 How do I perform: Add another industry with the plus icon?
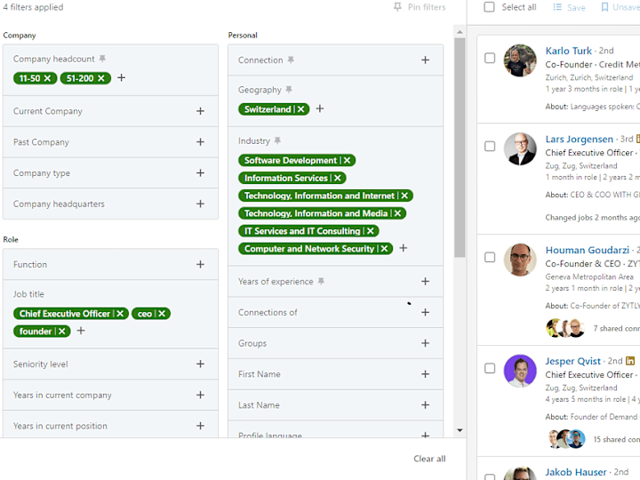pyautogui.click(x=404, y=248)
